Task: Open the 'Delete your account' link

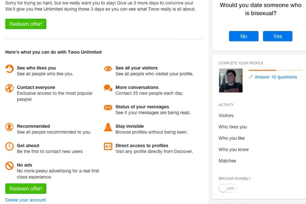Action: click(x=25, y=200)
